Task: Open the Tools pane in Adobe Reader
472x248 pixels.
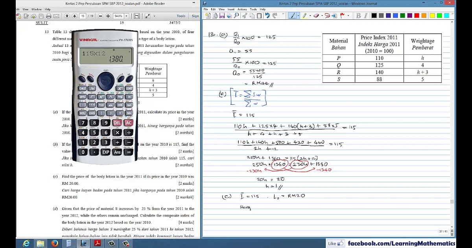Action: [181, 16]
